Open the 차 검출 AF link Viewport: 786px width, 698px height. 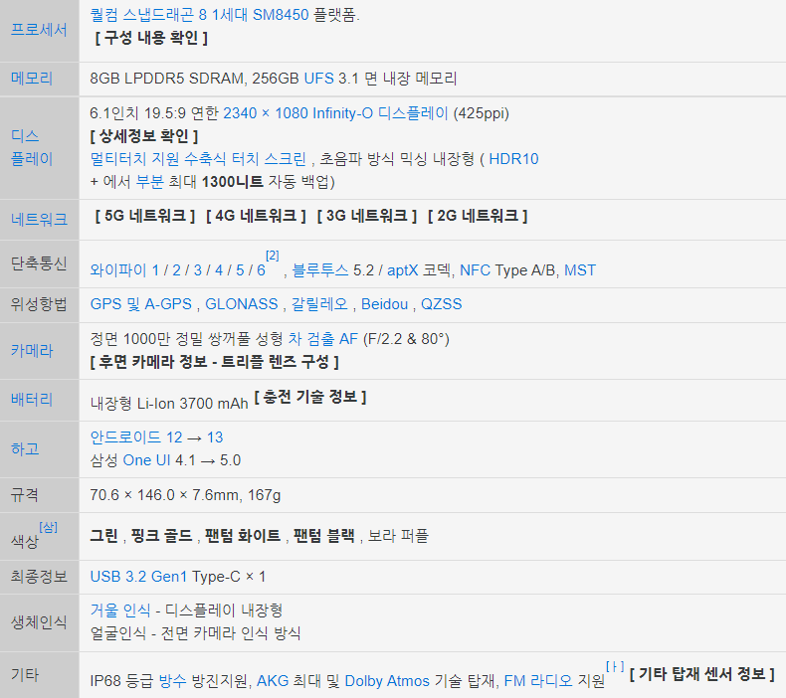click(322, 339)
